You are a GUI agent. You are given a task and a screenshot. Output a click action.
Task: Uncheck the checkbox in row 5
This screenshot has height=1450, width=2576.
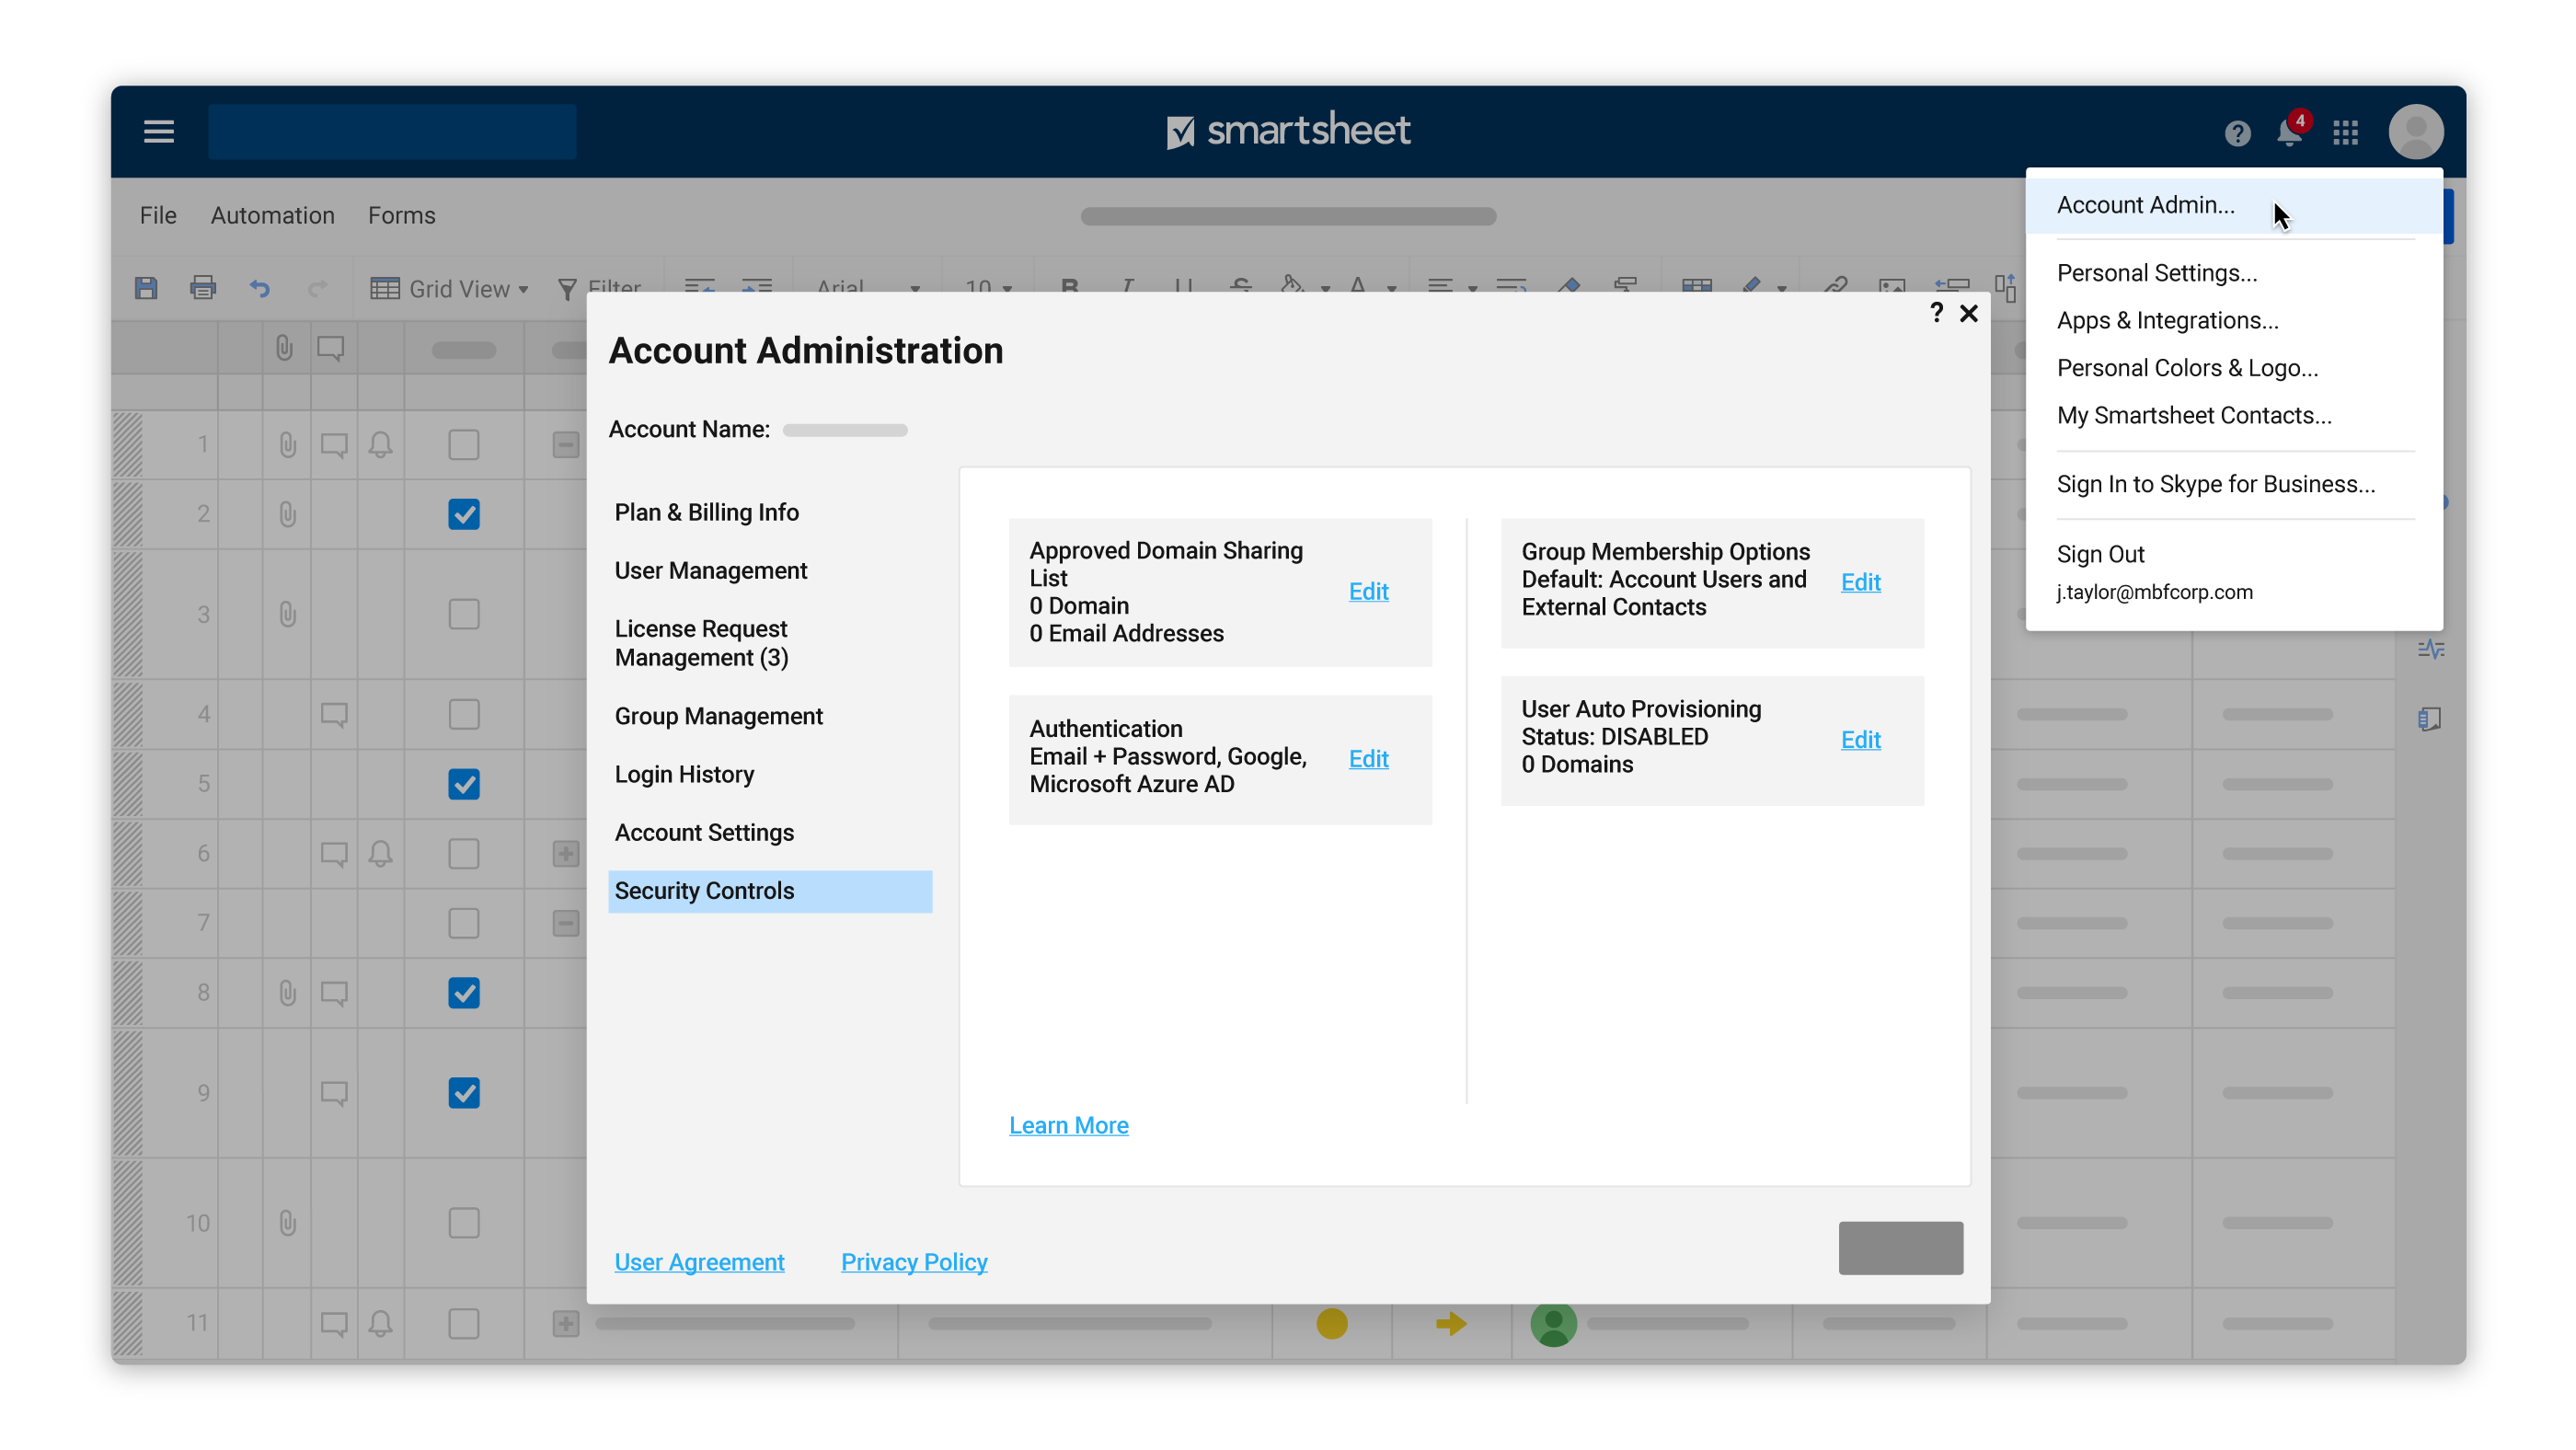[x=463, y=784]
